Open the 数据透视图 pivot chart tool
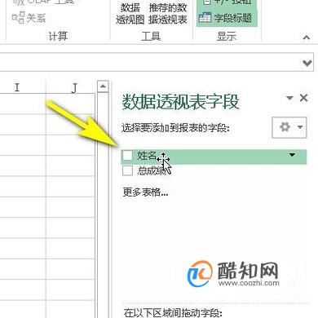The width and height of the screenshot is (318, 318). pyautogui.click(x=130, y=13)
